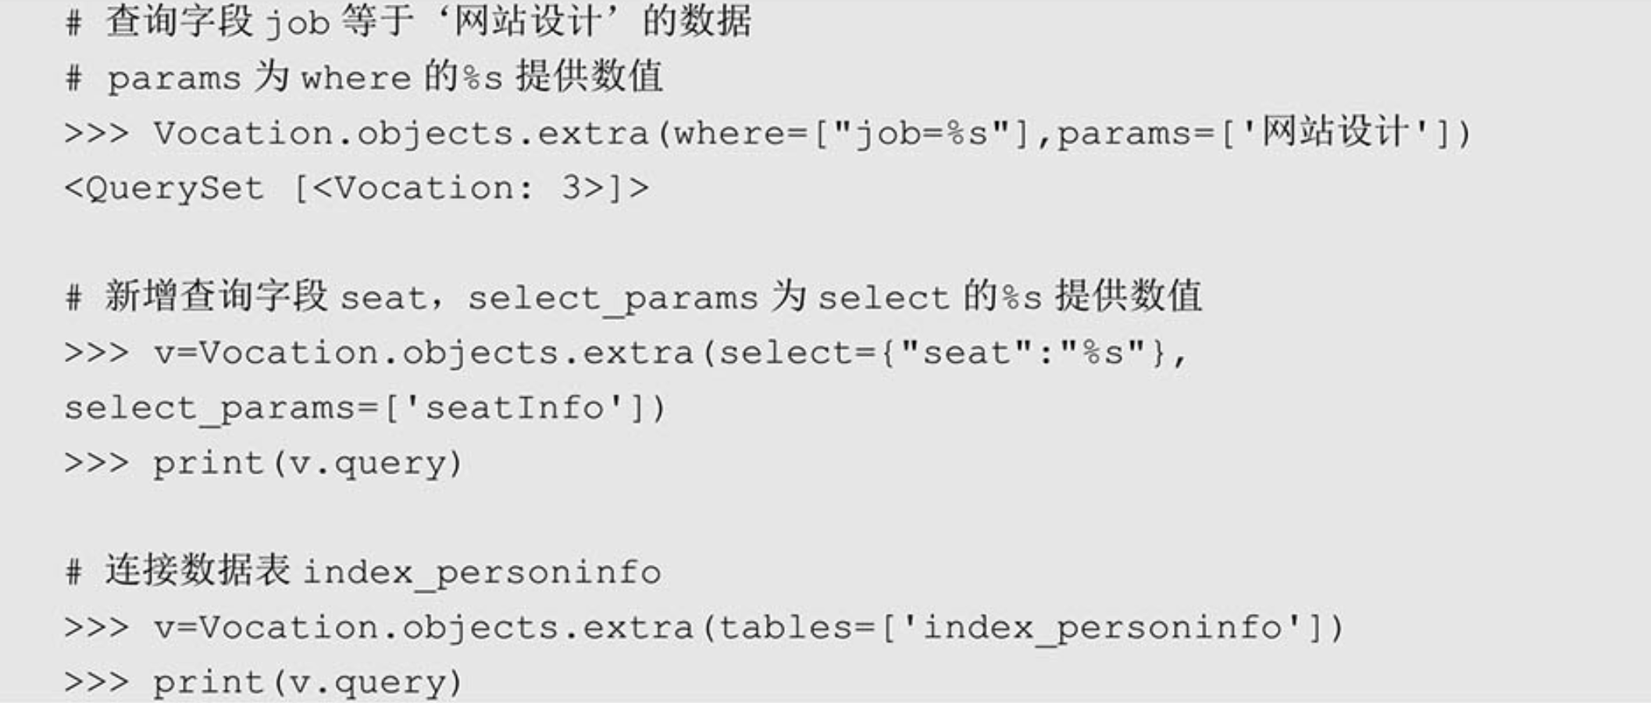Click print(v.query) following the seatInfo line
1651x703 pixels.
pyautogui.click(x=308, y=464)
